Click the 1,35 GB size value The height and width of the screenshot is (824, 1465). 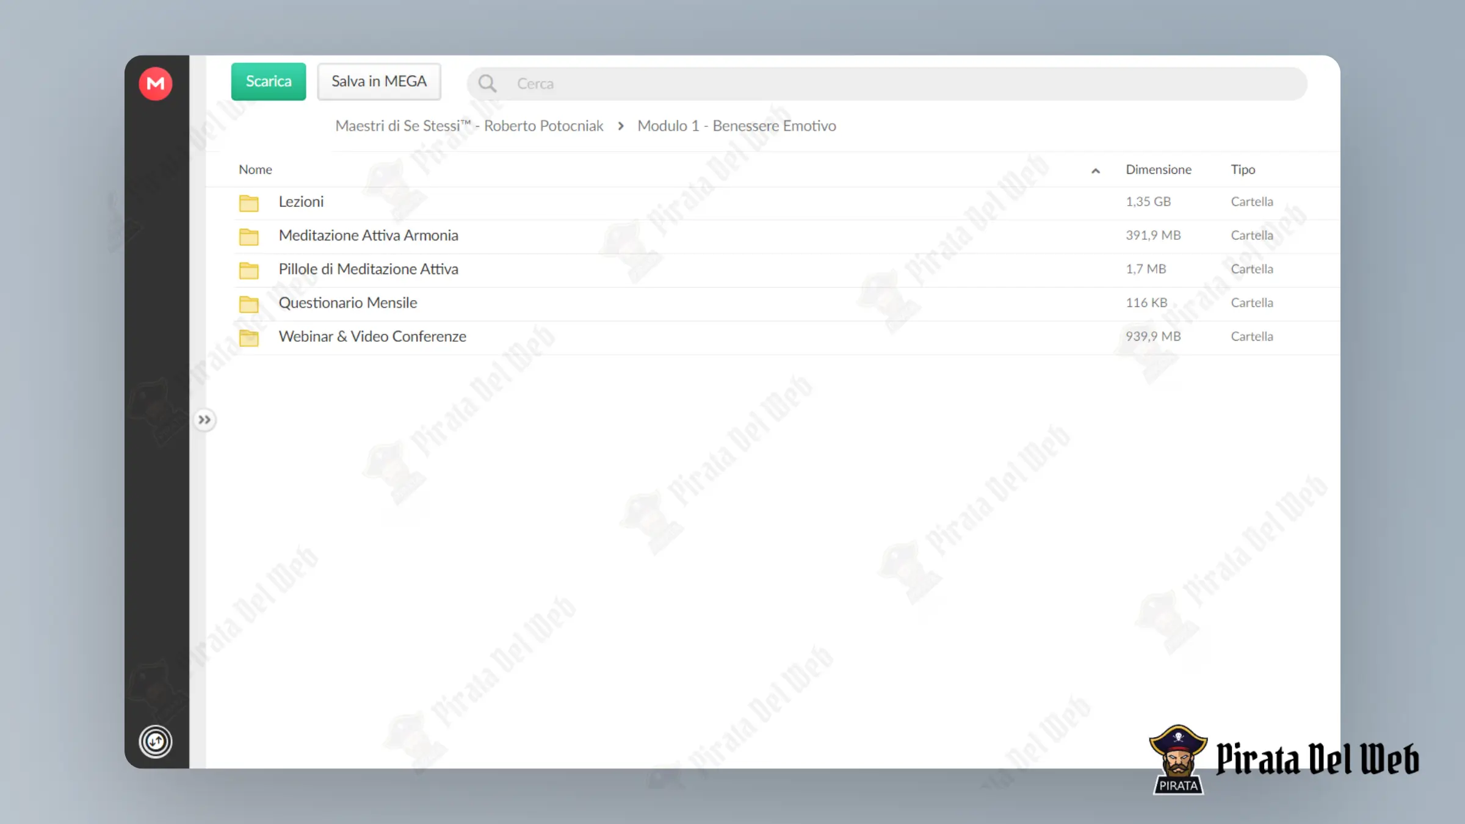pos(1148,202)
